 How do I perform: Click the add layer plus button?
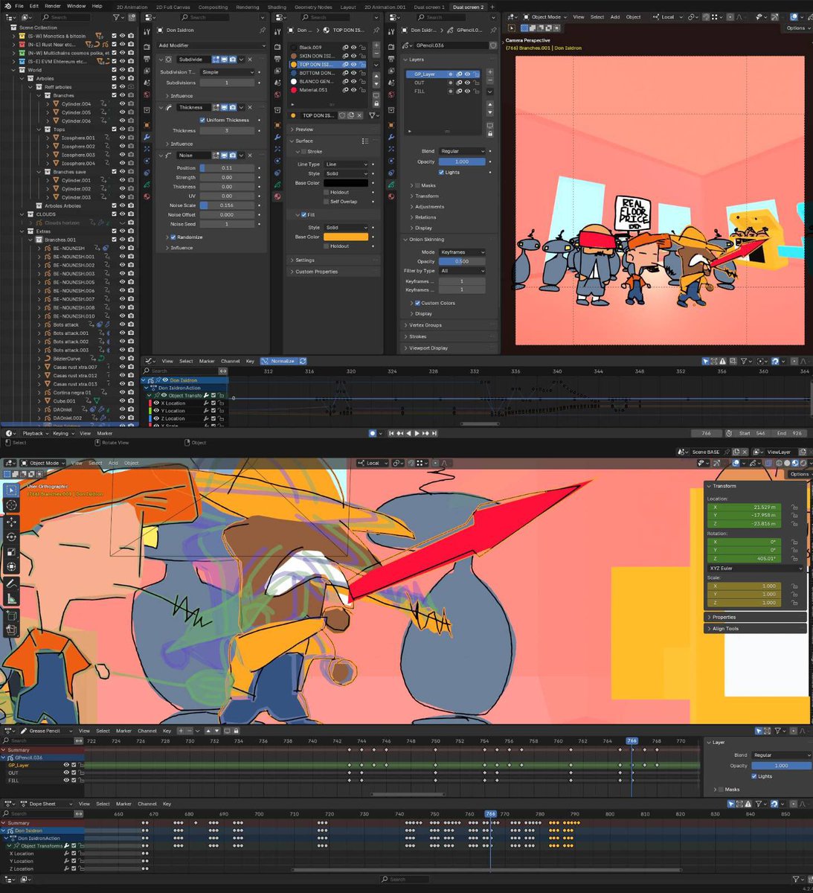pos(489,73)
